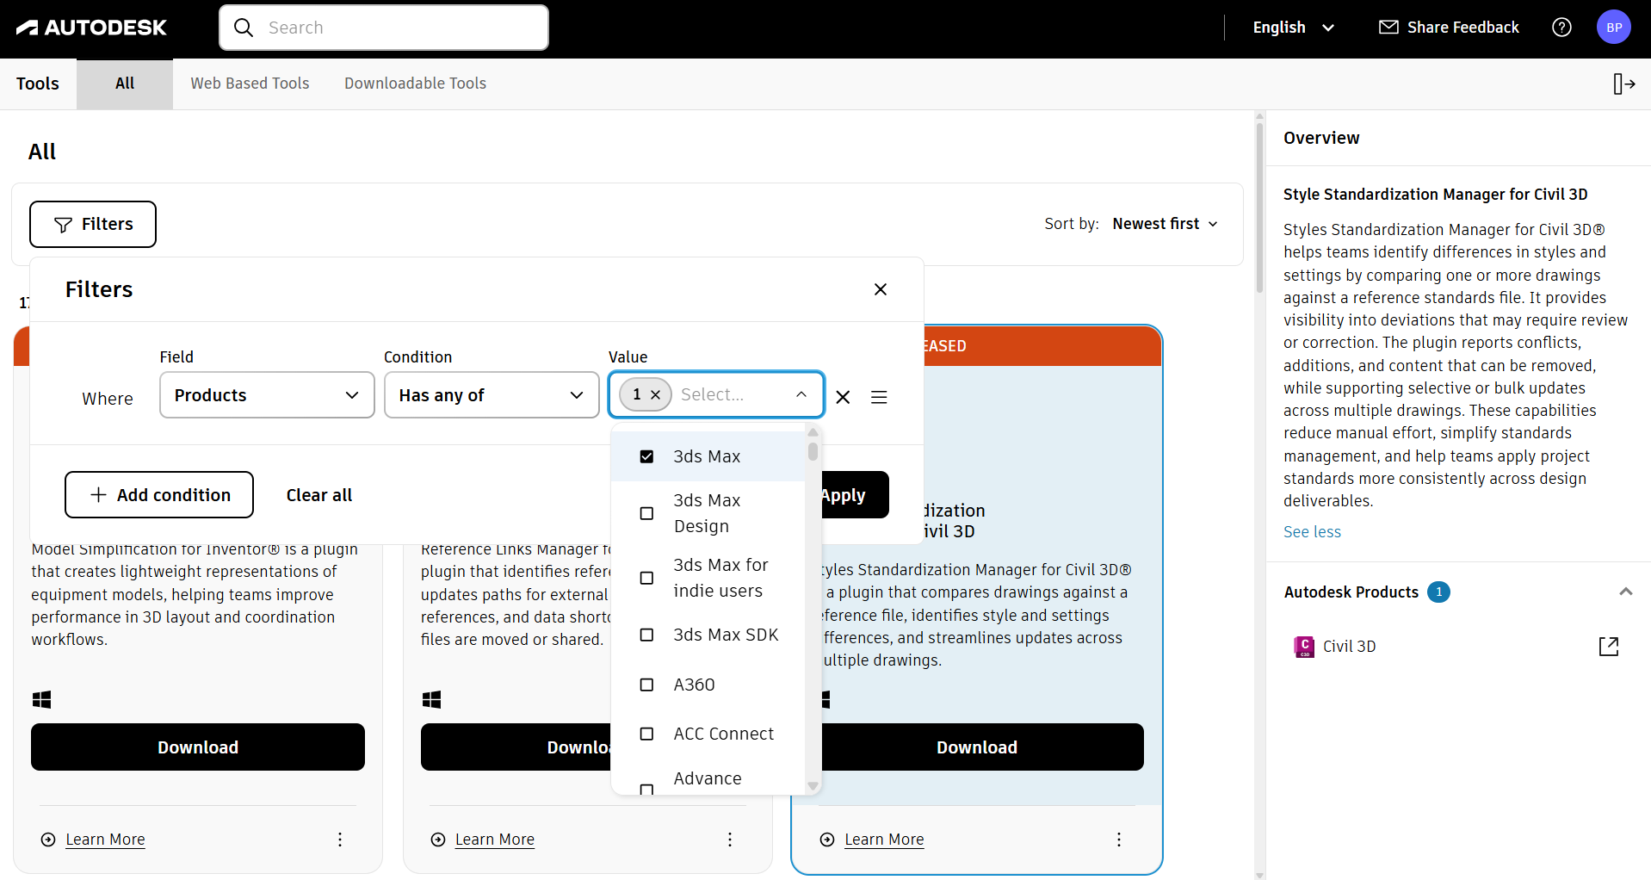Click the Filters button
Viewport: 1651px width, 880px height.
93,224
